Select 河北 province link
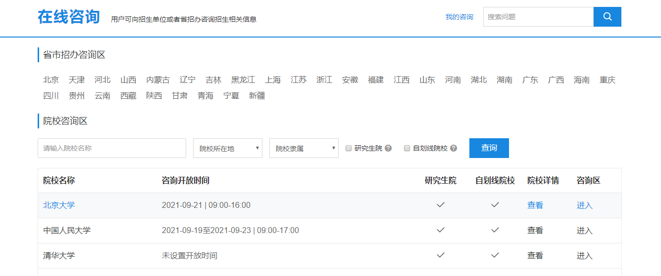Image resolution: width=661 pixels, height=276 pixels. (102, 80)
